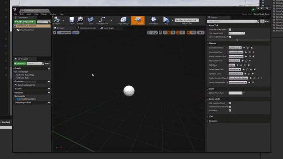
Task: Browse to asset in Content Browser
Action: click(80, 20)
